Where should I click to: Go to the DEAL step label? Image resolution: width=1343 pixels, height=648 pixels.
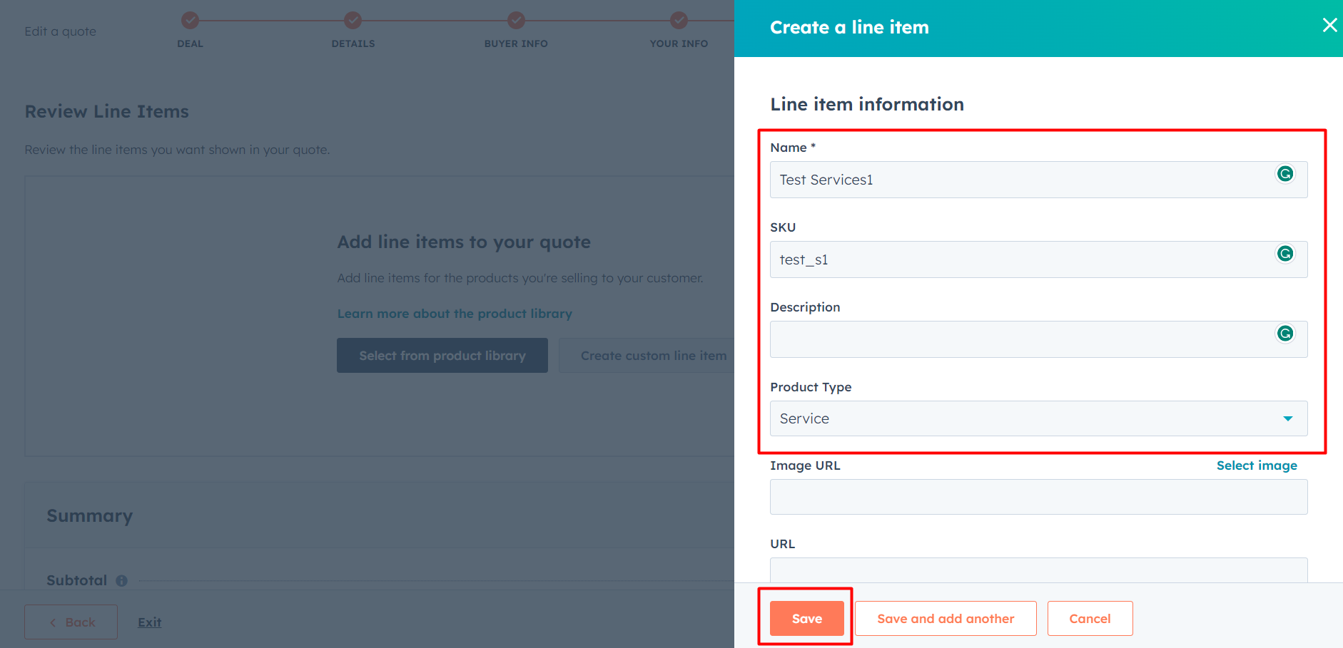tap(190, 43)
